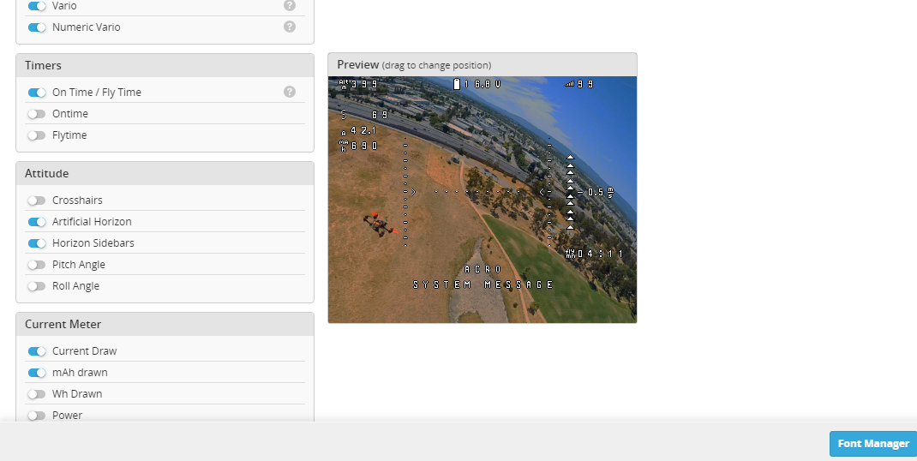Open help icon for On Time / Fly Time

pyautogui.click(x=290, y=92)
